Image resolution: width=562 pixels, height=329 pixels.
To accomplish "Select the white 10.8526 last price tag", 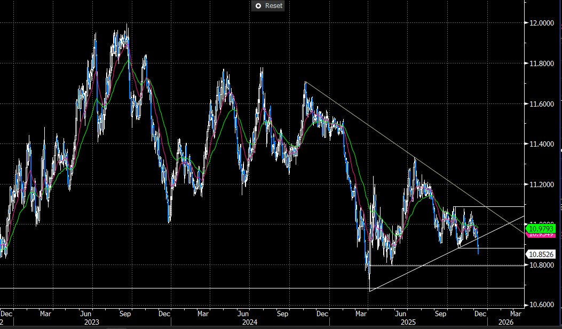I will [542, 254].
